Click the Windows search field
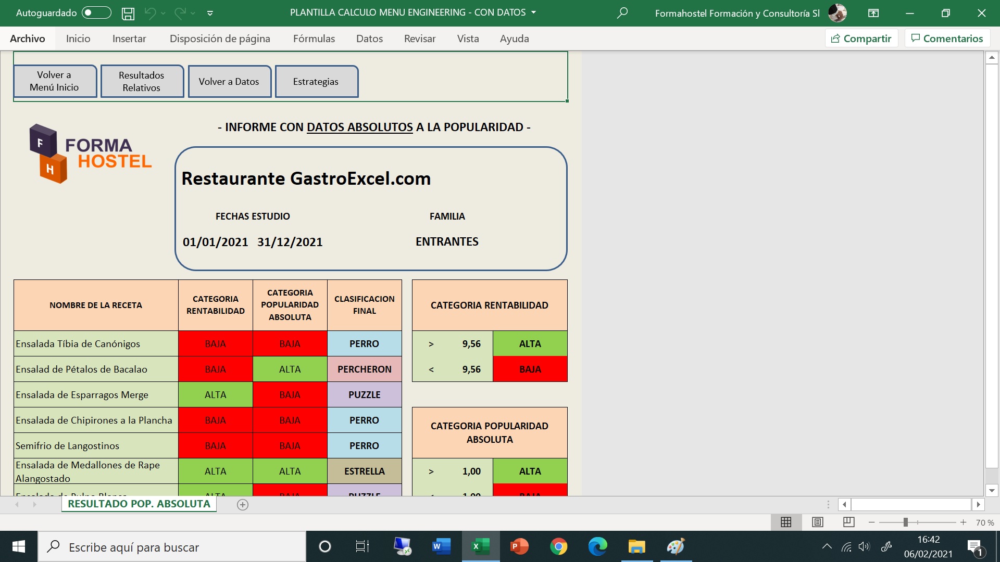1000x562 pixels. (172, 546)
